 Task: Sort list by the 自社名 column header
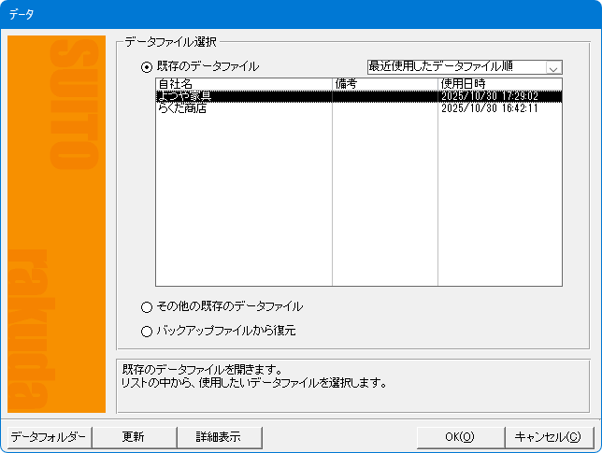pyautogui.click(x=243, y=84)
